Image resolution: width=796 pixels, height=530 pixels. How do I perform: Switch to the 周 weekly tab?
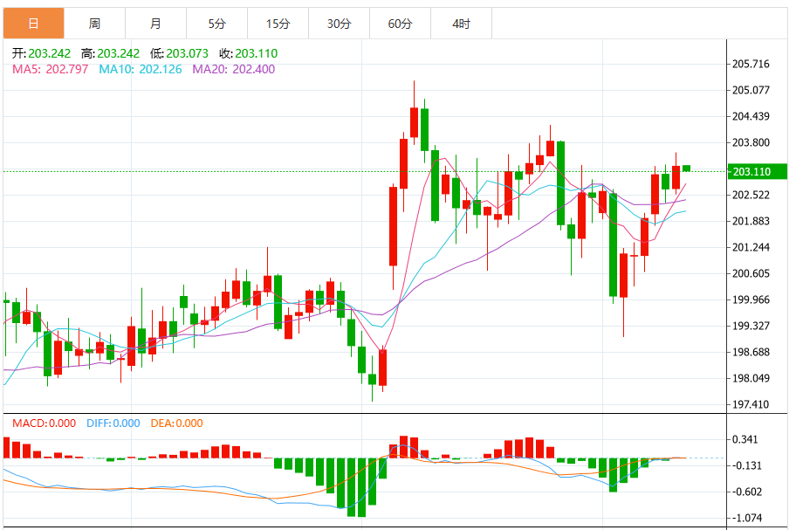coord(94,24)
